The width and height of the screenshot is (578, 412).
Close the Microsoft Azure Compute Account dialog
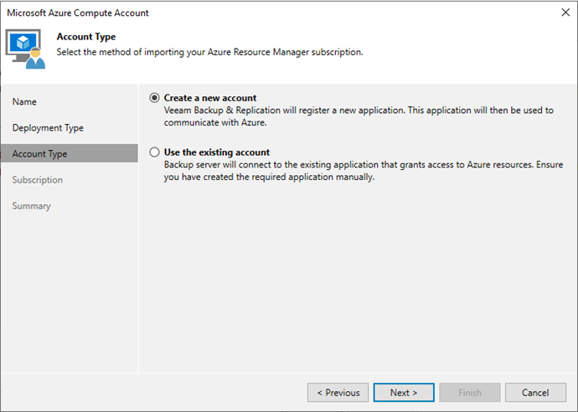565,13
